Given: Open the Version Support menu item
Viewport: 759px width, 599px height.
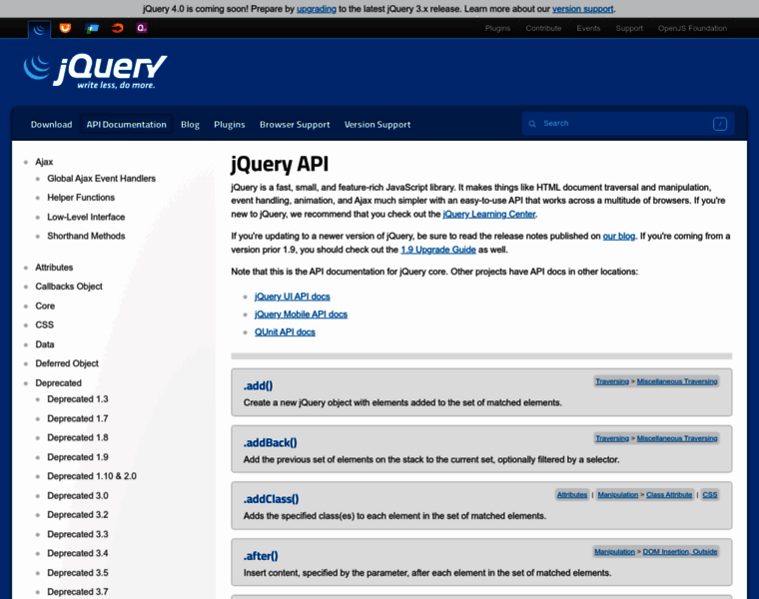Looking at the screenshot, I should click(378, 125).
